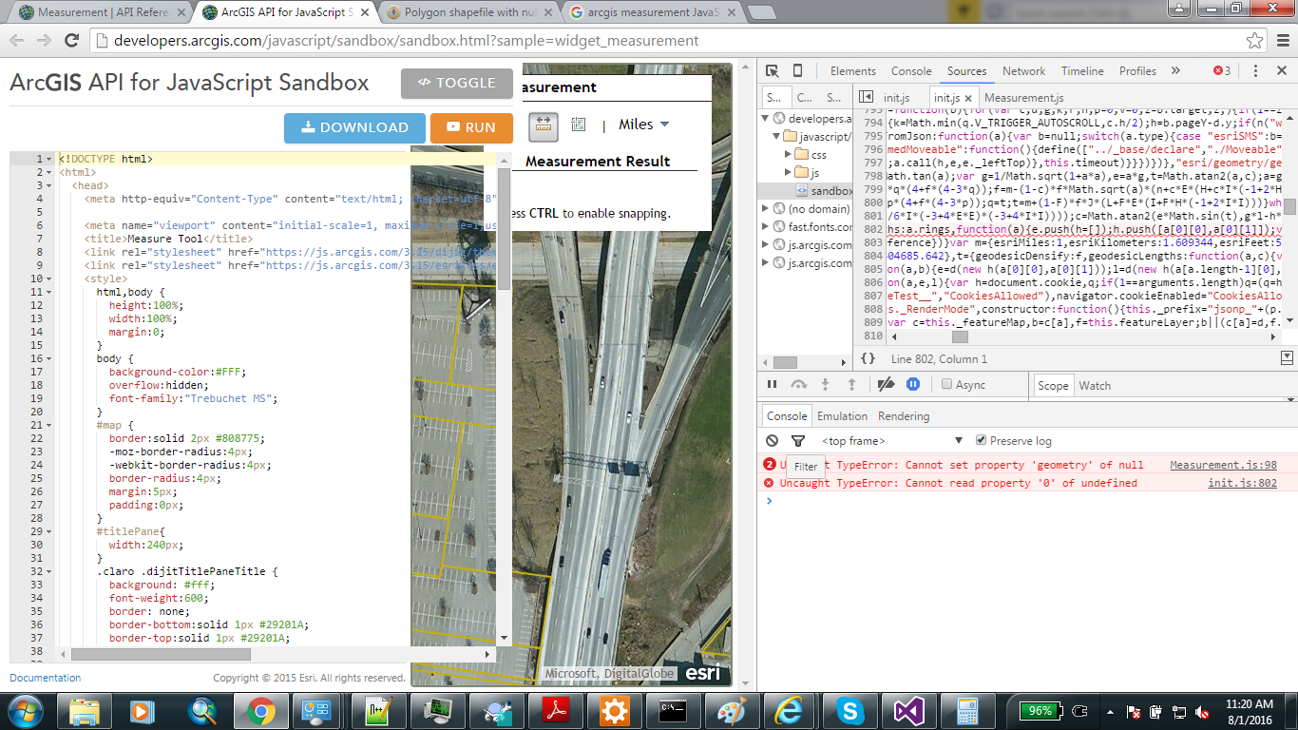Enable the Async checkbox
Screen dimensions: 1298x730
pyautogui.click(x=946, y=385)
